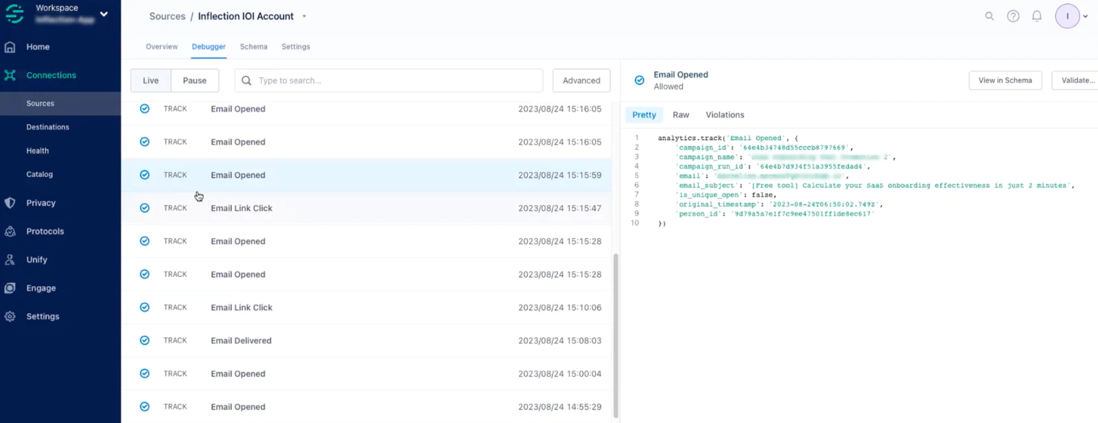Viewport: 1098px width, 423px height.
Task: Click the magnifier icon in the event search box
Action: click(246, 80)
